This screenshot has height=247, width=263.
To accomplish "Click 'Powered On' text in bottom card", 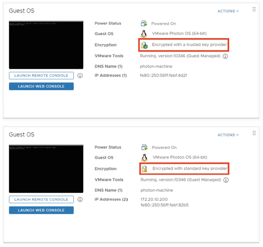I will pyautogui.click(x=164, y=147).
